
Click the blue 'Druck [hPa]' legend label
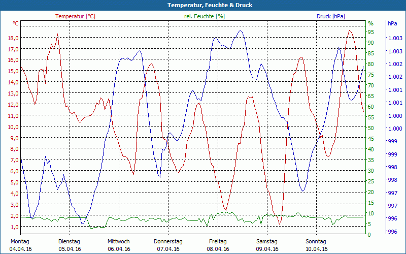click(331, 16)
